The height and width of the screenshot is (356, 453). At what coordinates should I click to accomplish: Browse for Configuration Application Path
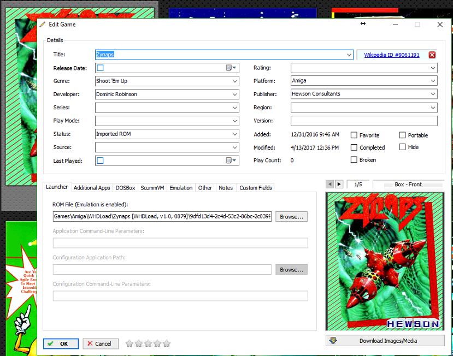[291, 269]
